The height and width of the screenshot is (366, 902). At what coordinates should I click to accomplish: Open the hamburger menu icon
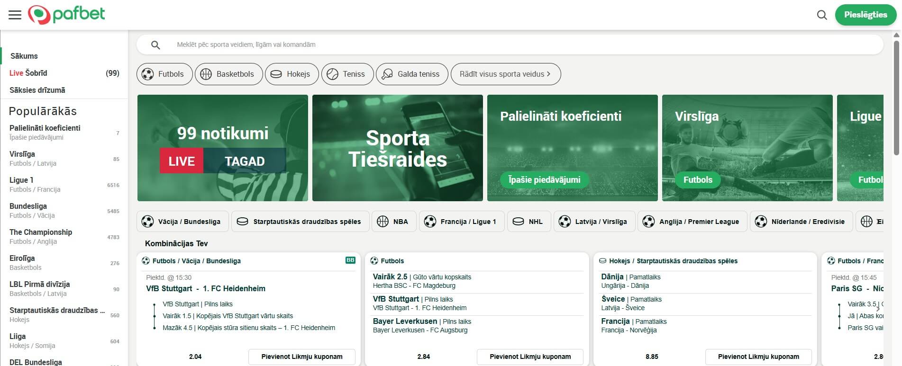click(15, 15)
